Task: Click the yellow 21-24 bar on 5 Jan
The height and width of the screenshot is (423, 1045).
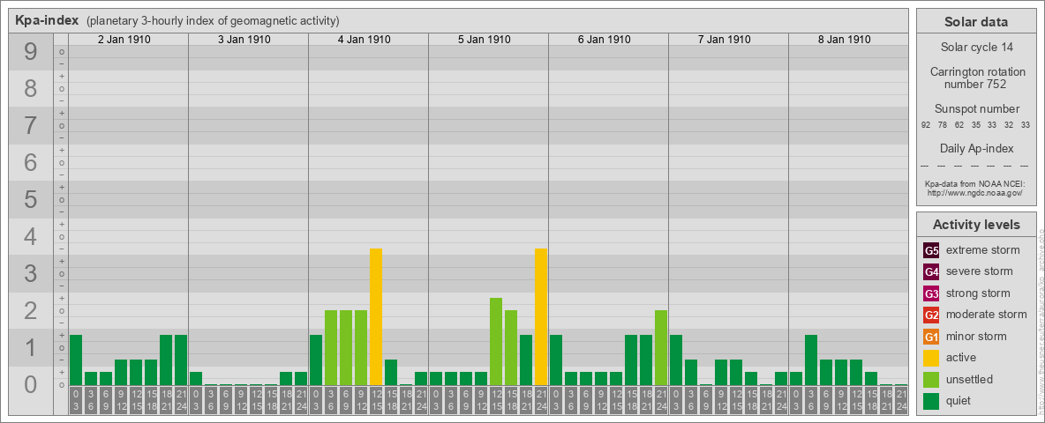Action: pos(541,316)
